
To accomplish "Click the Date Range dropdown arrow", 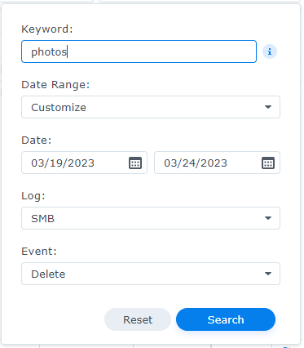I will click(x=268, y=107).
